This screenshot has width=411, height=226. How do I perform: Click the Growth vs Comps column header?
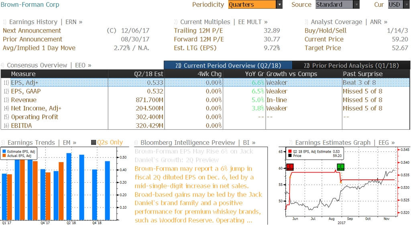pos(304,74)
